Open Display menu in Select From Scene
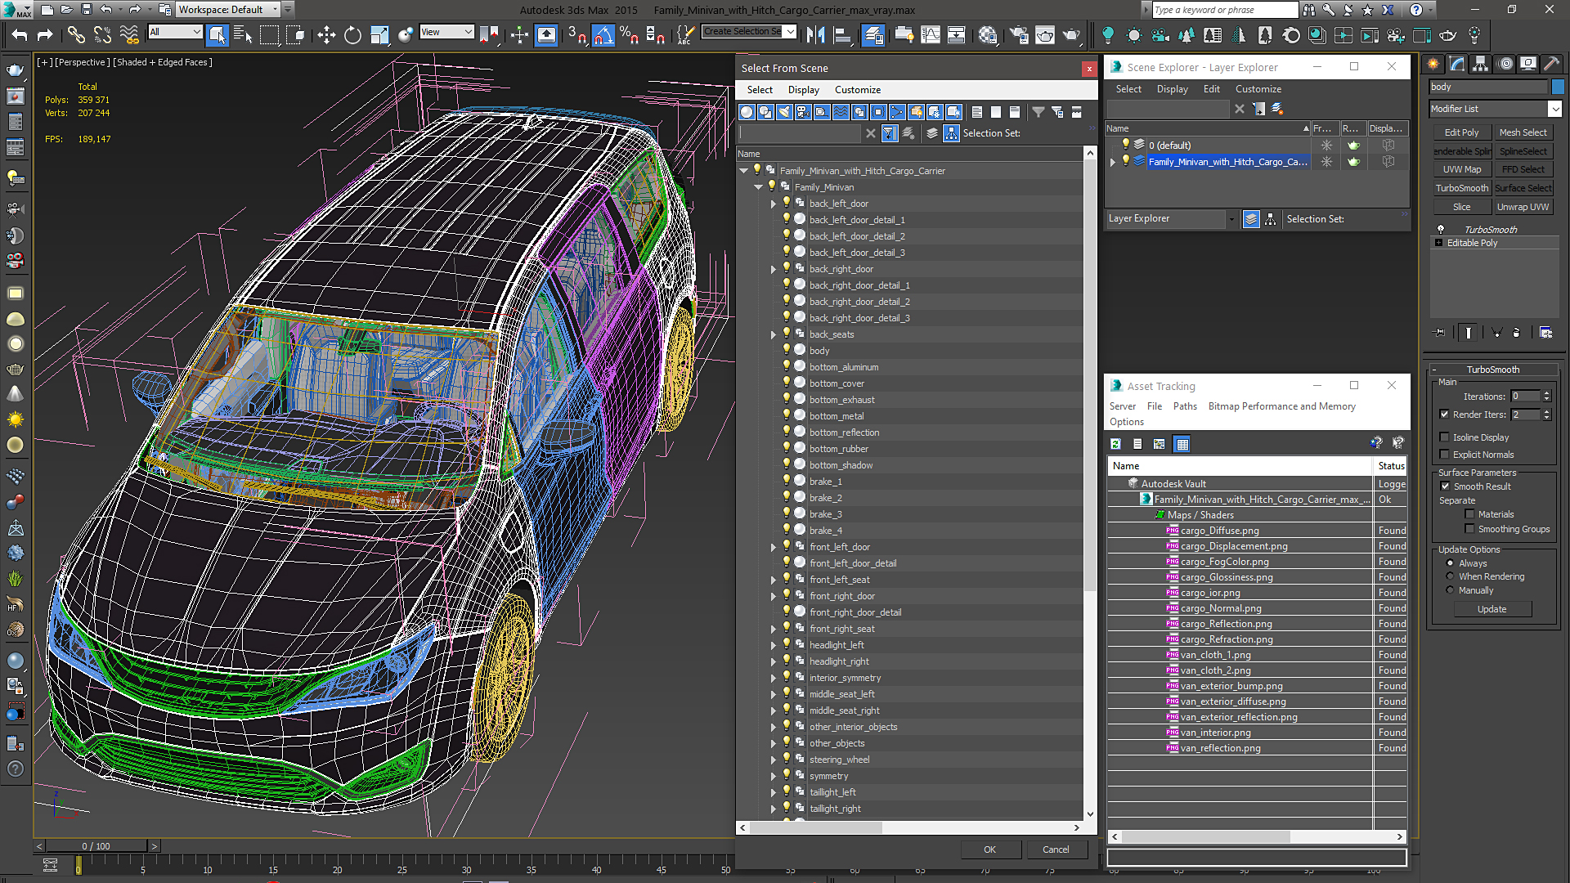 pyautogui.click(x=803, y=90)
